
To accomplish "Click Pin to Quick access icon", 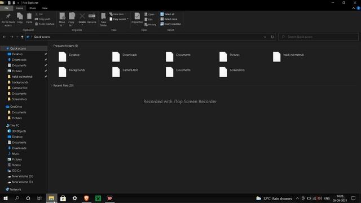I will point(8,20).
